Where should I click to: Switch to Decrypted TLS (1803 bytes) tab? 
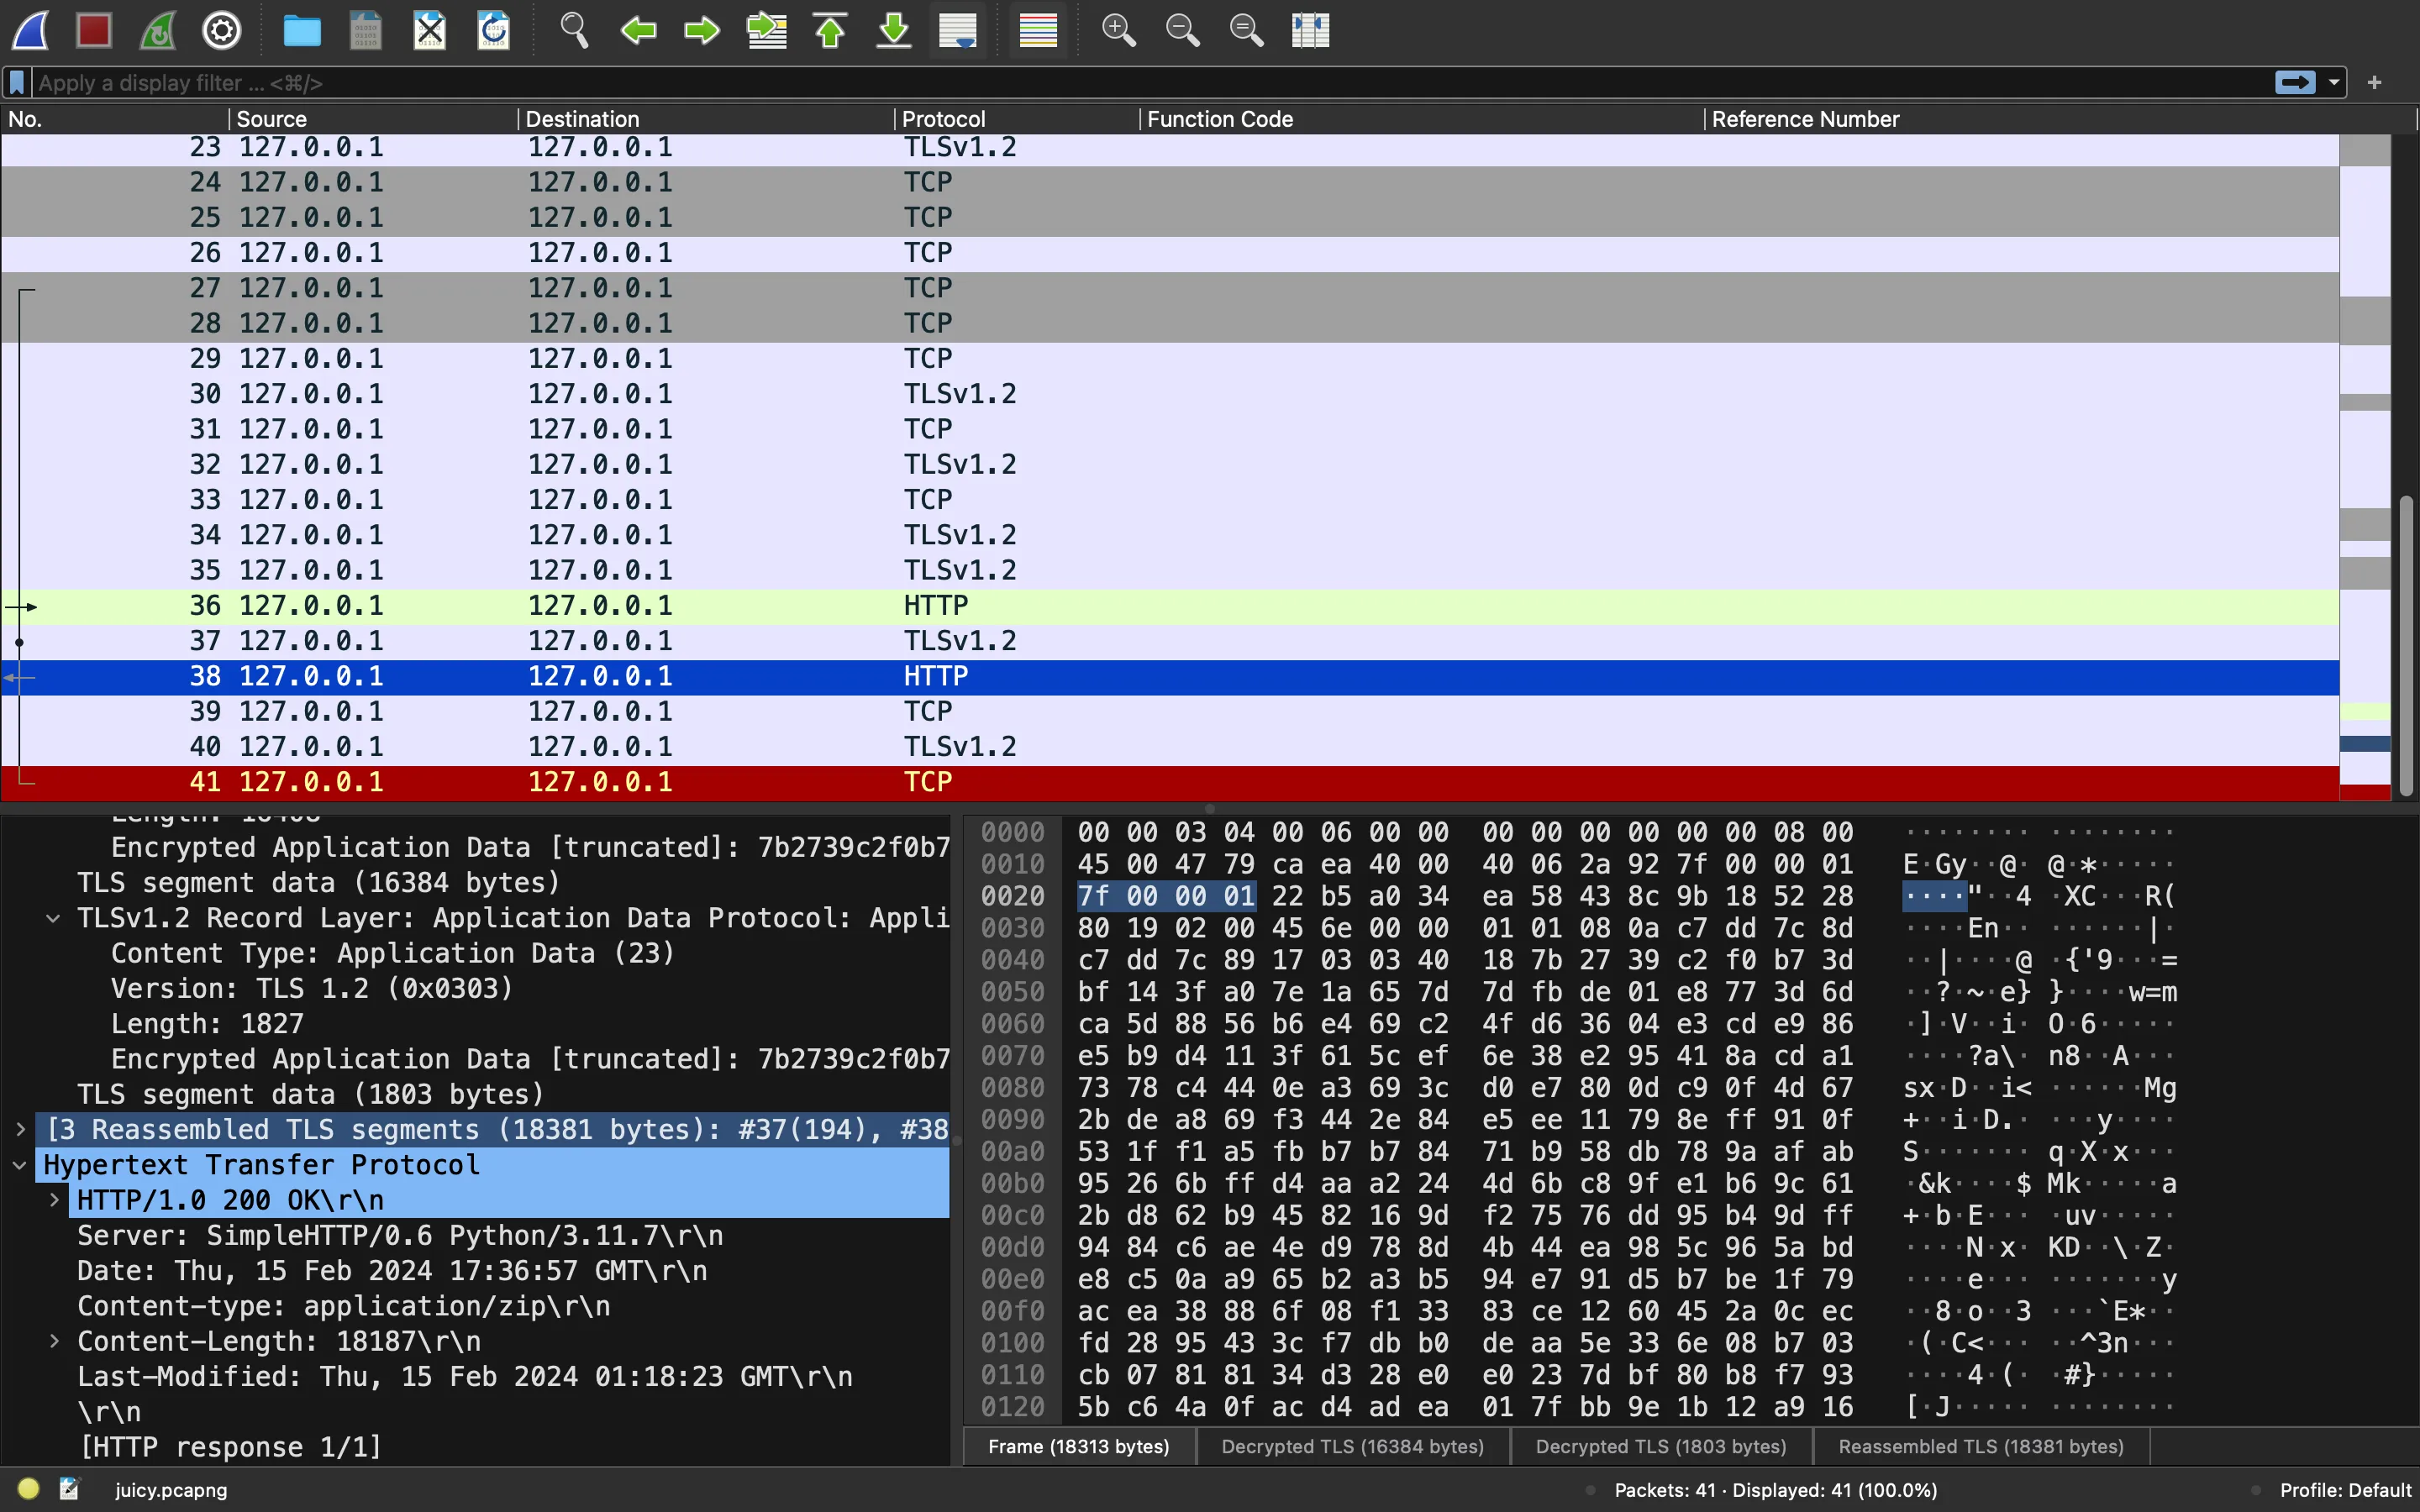1661,1446
